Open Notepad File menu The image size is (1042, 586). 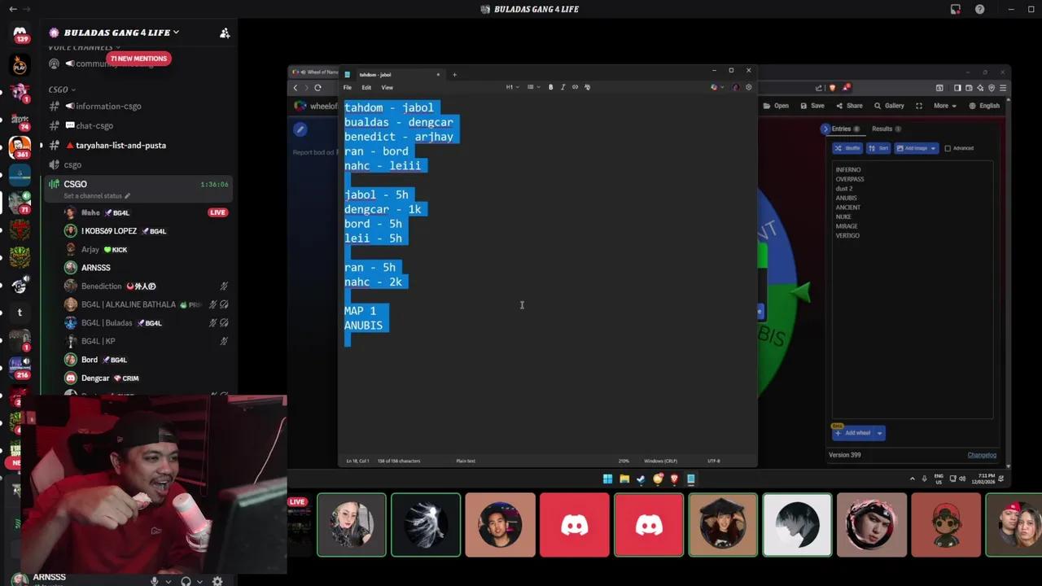(348, 87)
